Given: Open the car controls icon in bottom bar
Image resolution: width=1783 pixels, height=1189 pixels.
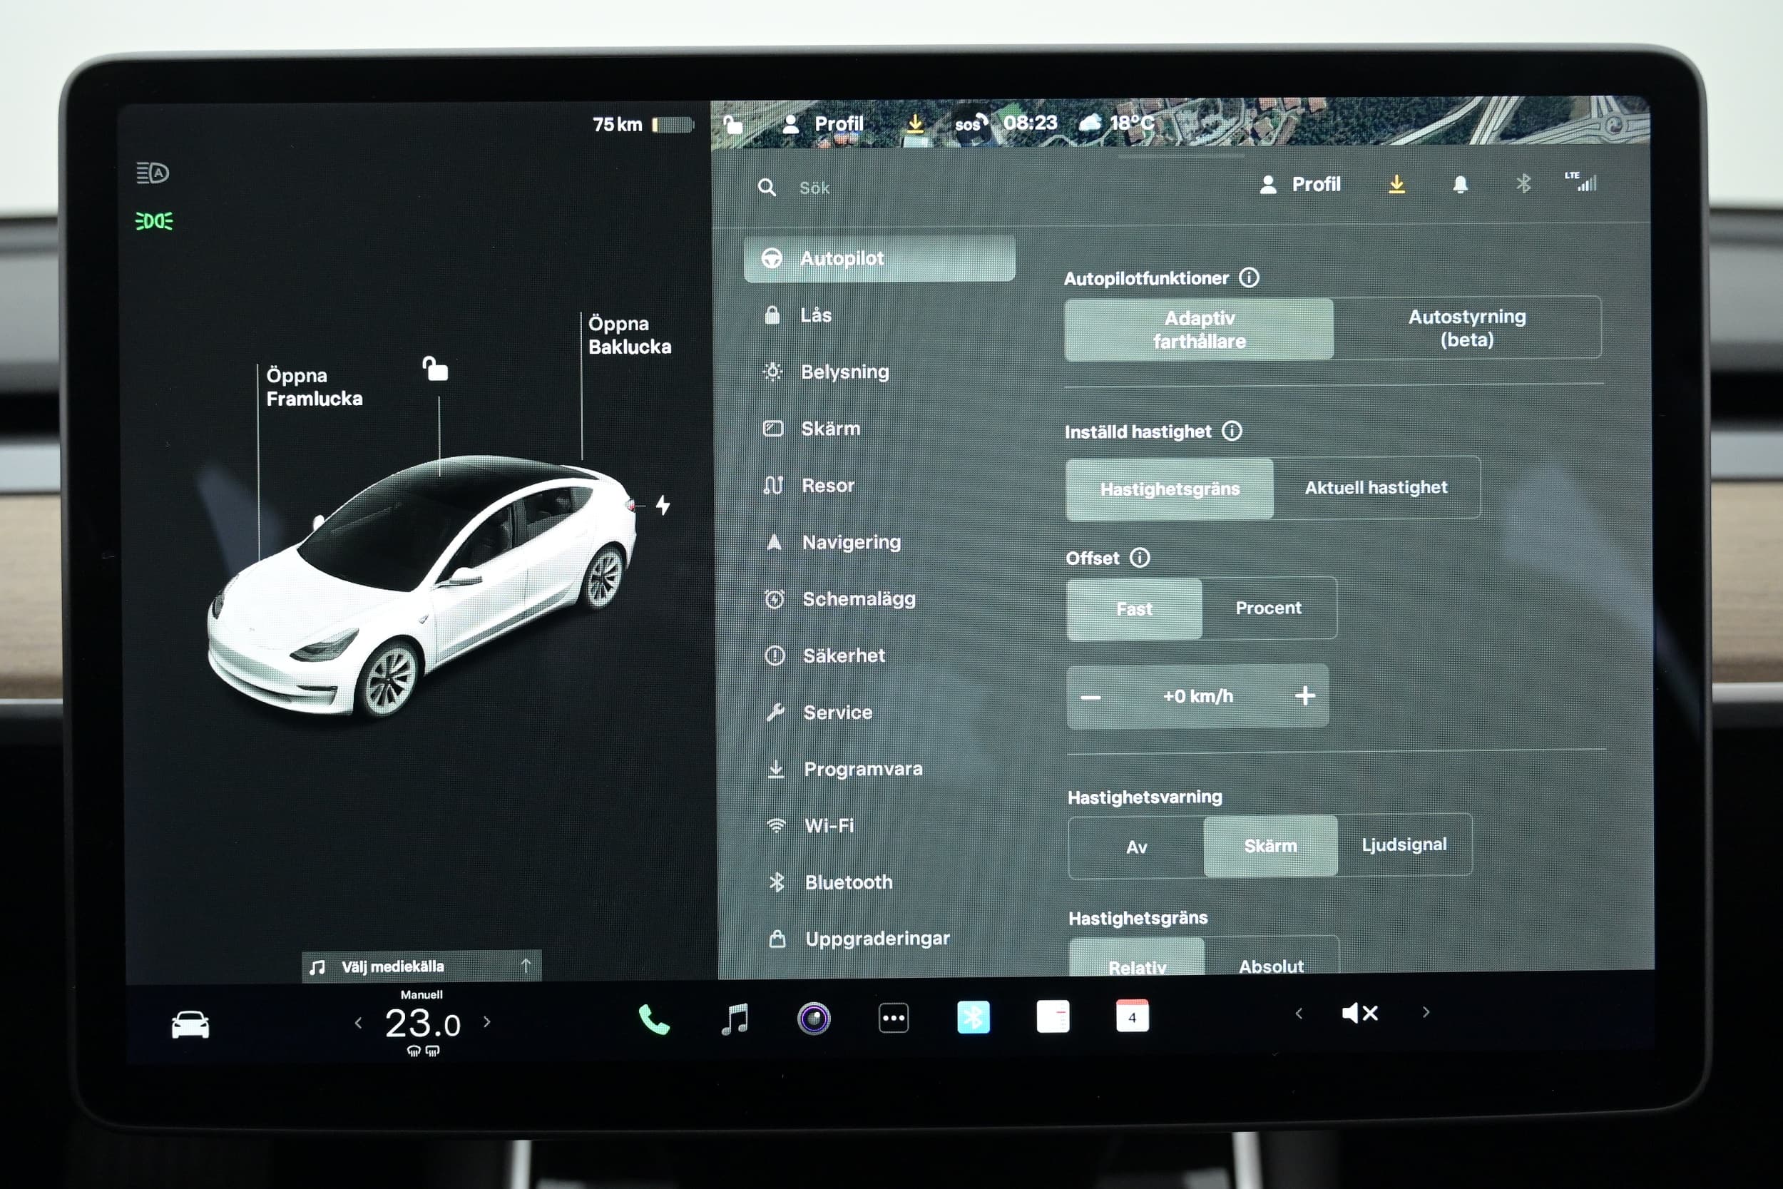Looking at the screenshot, I should coord(190,1024).
